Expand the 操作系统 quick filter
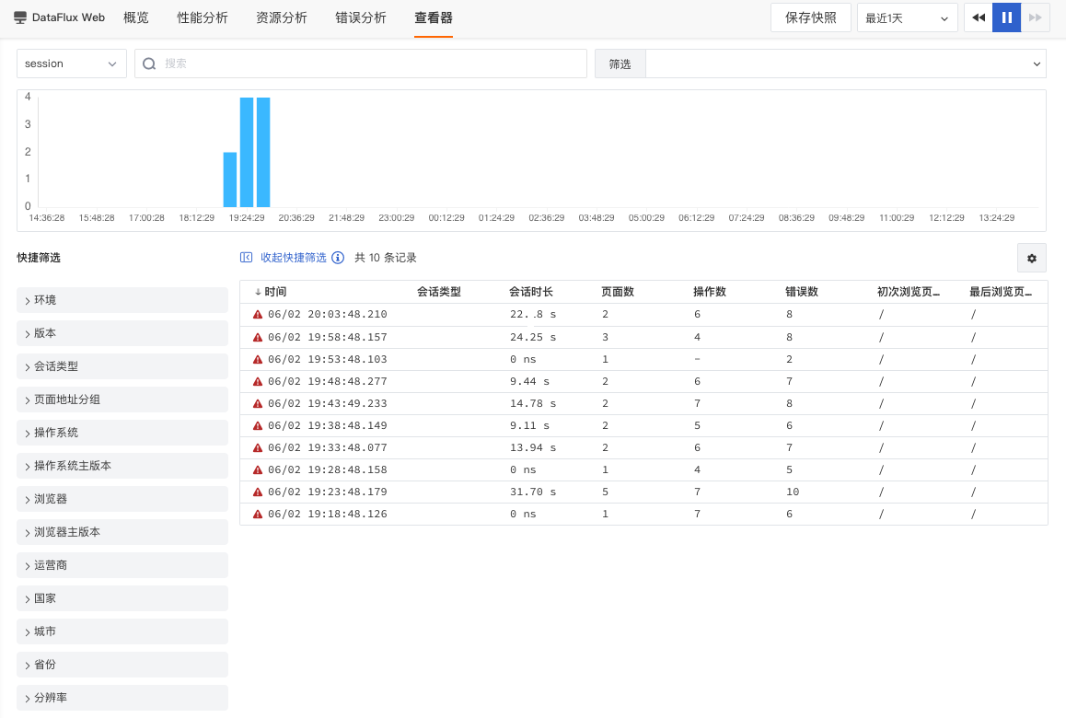 tap(122, 433)
